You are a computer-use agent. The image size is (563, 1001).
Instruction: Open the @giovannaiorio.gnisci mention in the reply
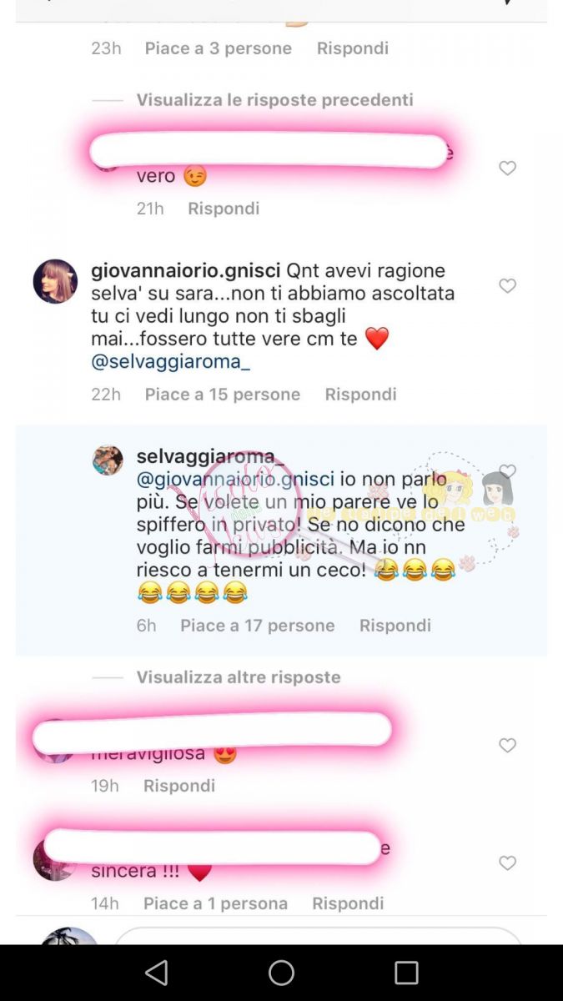click(235, 480)
